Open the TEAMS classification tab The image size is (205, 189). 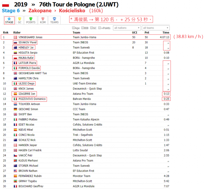coord(54,21)
